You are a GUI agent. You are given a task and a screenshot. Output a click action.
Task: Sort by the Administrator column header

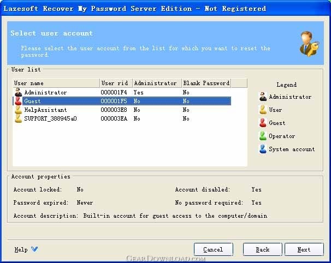157,83
